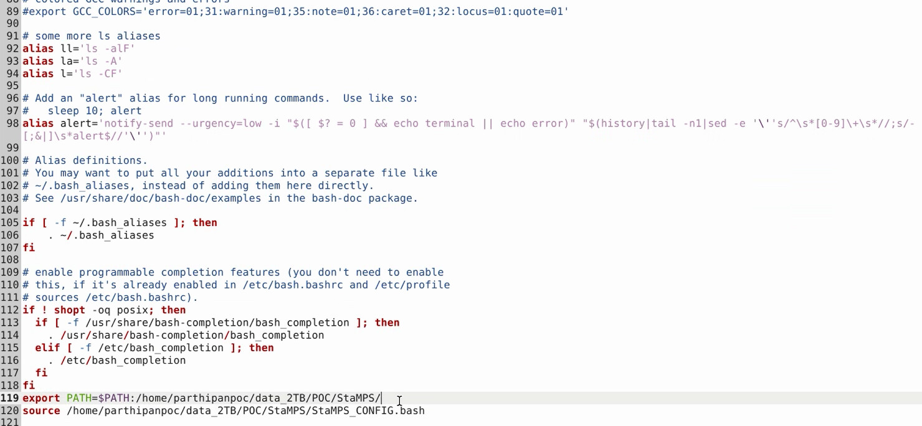Click the '# some more ls aliases' comment
The image size is (922, 426).
(x=91, y=36)
